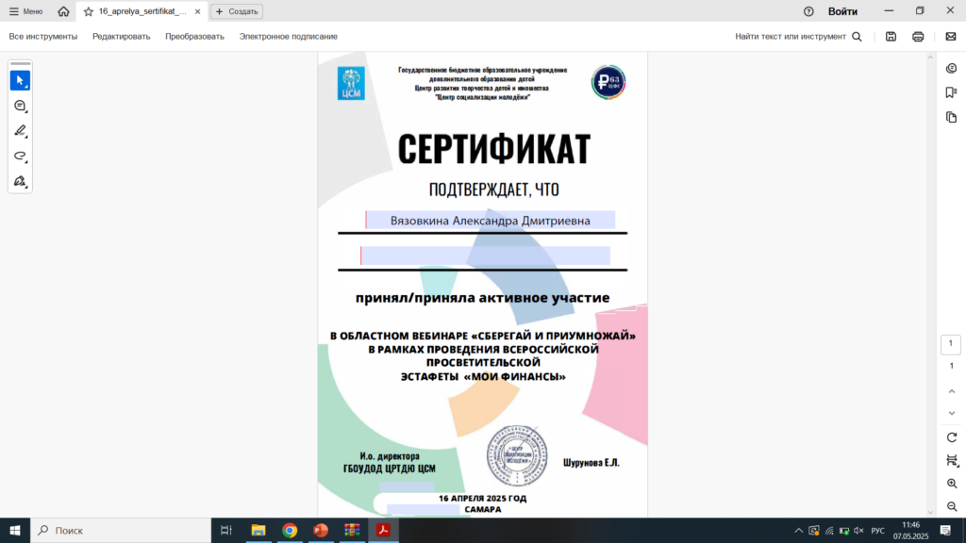
Task: Go to next page with down chevron
Action: point(951,413)
